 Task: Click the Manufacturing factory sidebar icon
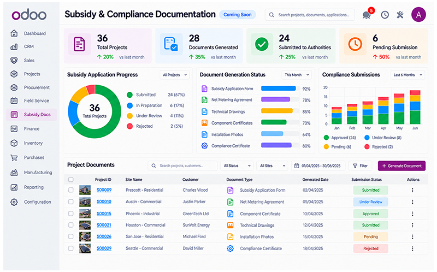(14, 173)
